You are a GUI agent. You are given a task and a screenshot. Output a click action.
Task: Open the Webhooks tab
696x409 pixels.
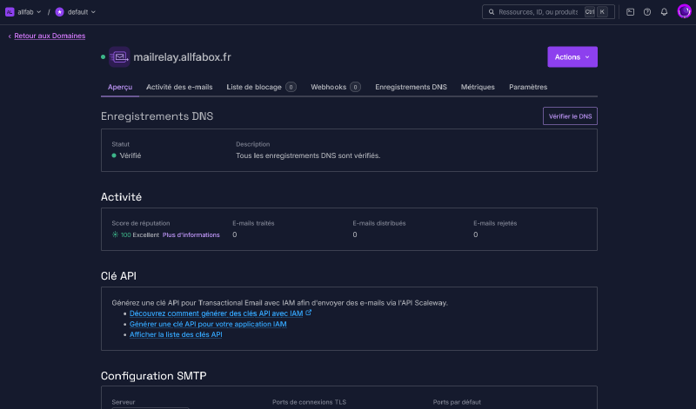click(x=335, y=87)
